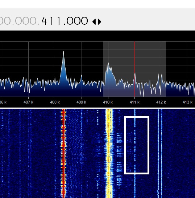Tune to the tall spectrum peak near 408.3 k
This screenshot has width=195, height=198.
63,67
